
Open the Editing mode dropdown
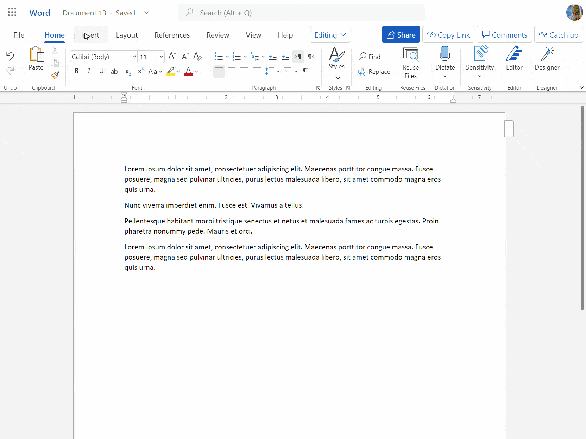click(x=330, y=35)
